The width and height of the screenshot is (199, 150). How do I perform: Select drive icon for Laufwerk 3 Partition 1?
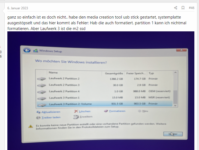pyautogui.click(x=42, y=98)
